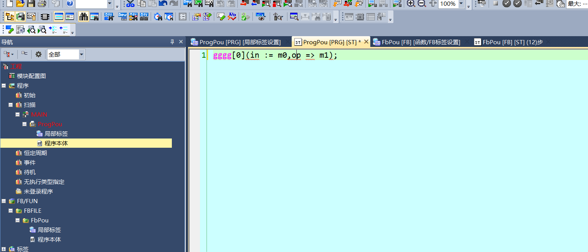
Task: Toggle the navigation window toolbar button
Action: [10, 17]
